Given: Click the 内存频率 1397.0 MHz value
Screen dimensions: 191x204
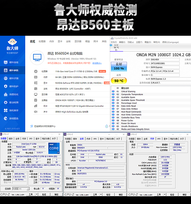Looking at the screenshot, I should coord(165,157).
